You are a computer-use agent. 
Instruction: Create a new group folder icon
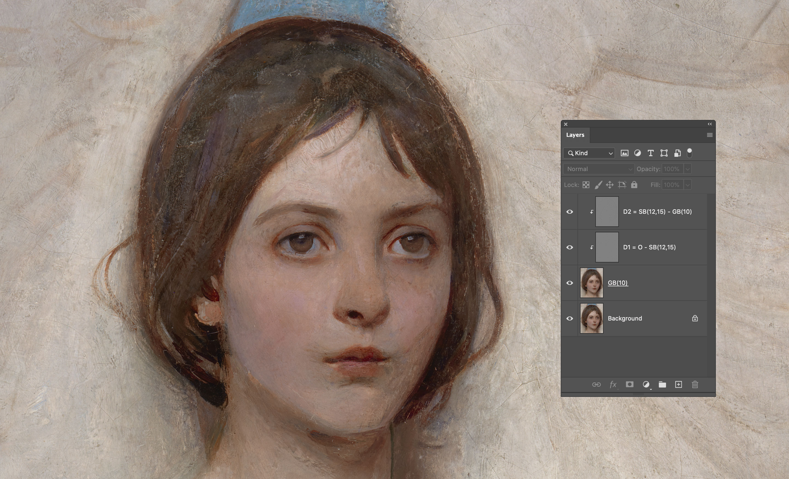[x=662, y=385]
